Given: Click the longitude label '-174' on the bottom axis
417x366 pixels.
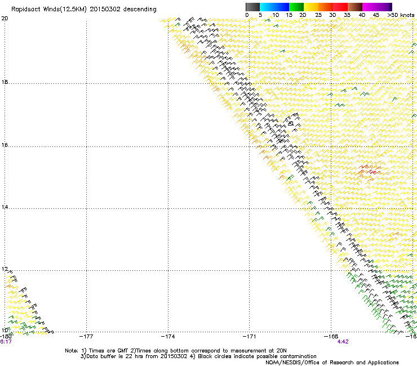Looking at the screenshot, I should (168, 337).
